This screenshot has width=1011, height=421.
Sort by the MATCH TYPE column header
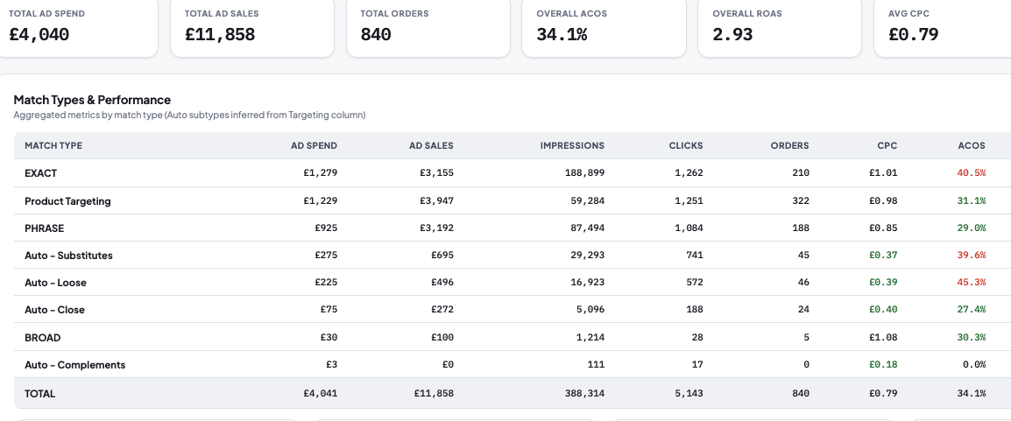coord(53,145)
